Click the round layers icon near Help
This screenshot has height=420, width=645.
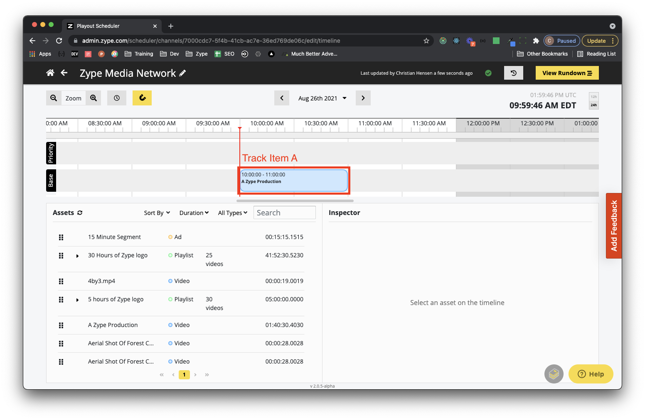pos(554,374)
